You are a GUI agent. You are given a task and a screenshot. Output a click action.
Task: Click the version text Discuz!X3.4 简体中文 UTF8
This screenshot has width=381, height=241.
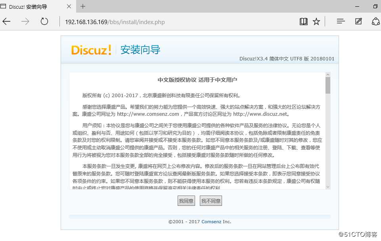tap(287, 58)
